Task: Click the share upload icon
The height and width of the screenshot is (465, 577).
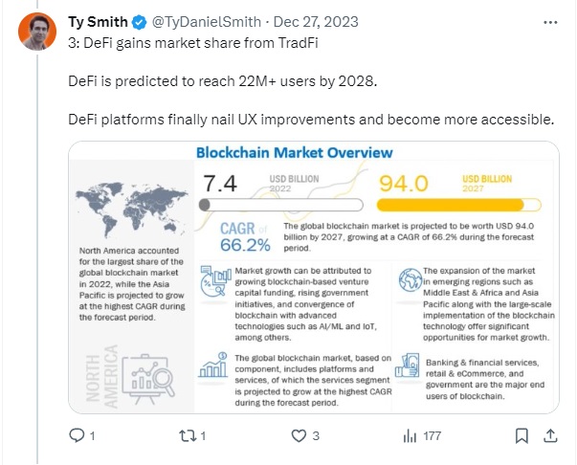Action: point(550,435)
